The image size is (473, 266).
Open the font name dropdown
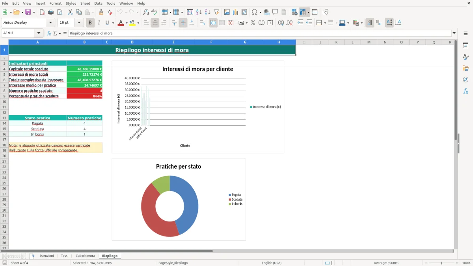tap(50, 23)
